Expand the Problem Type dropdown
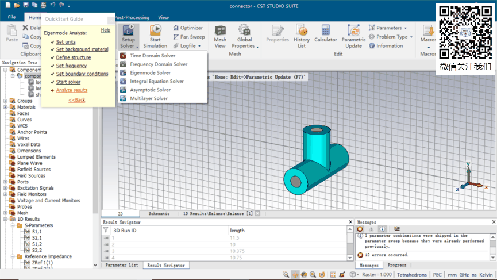The width and height of the screenshot is (497, 280). (391, 37)
